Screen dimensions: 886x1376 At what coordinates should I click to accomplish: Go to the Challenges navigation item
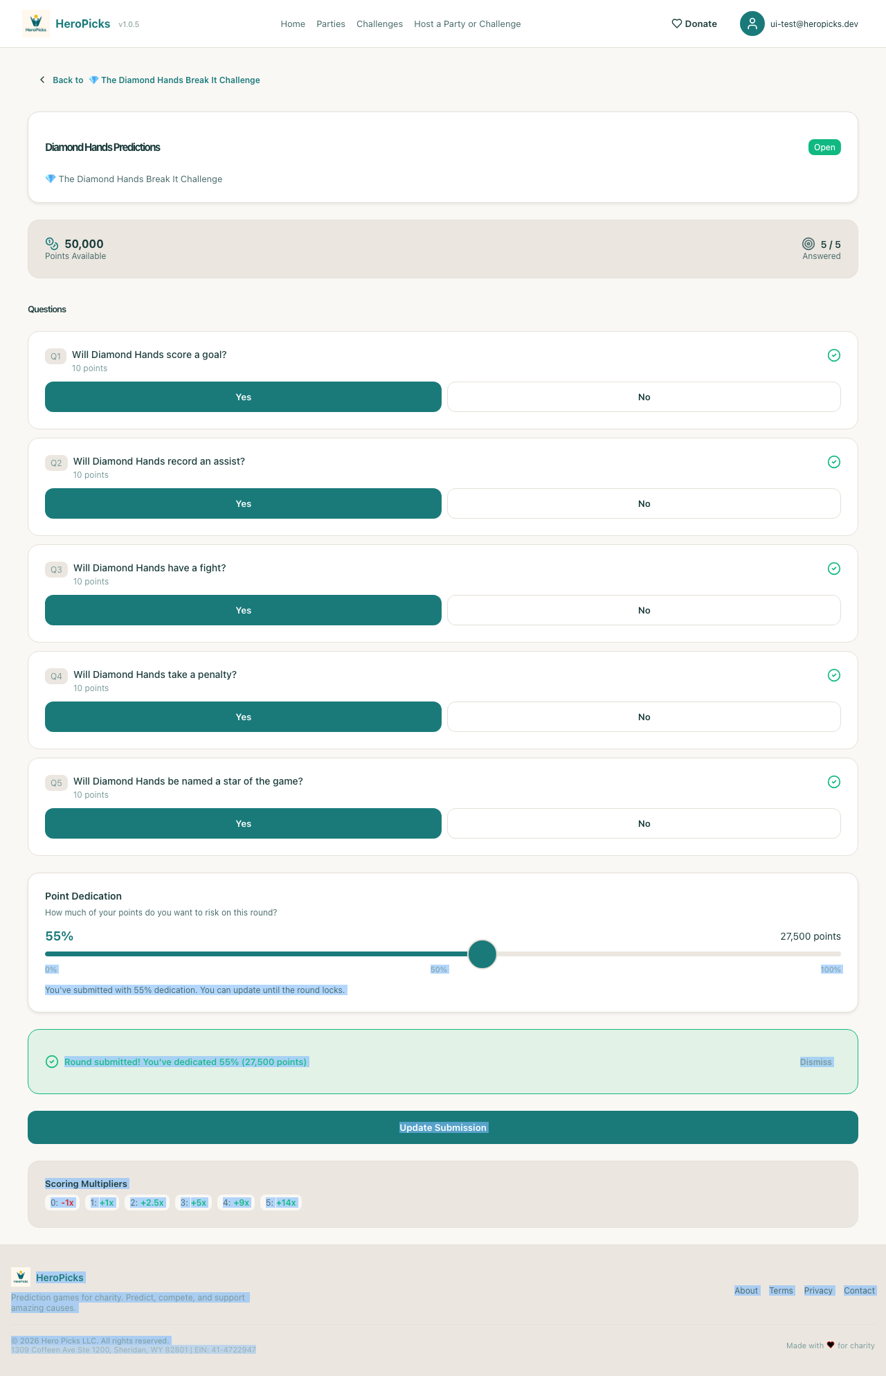point(379,24)
